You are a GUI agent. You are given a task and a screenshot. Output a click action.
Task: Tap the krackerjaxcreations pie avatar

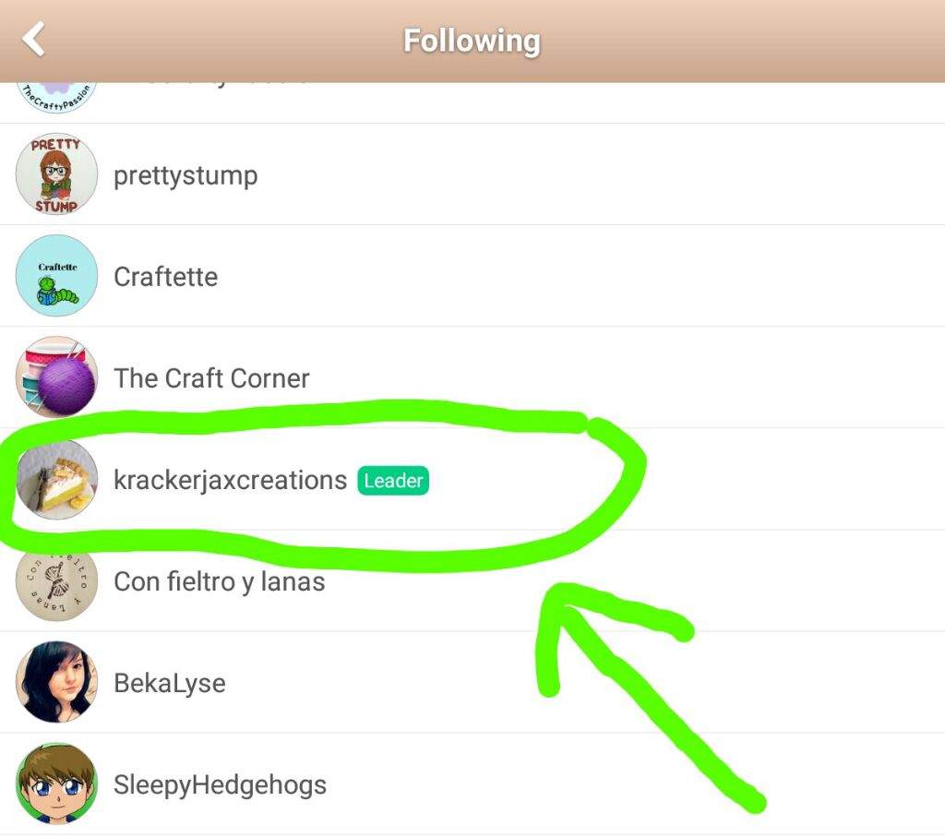pyautogui.click(x=56, y=479)
